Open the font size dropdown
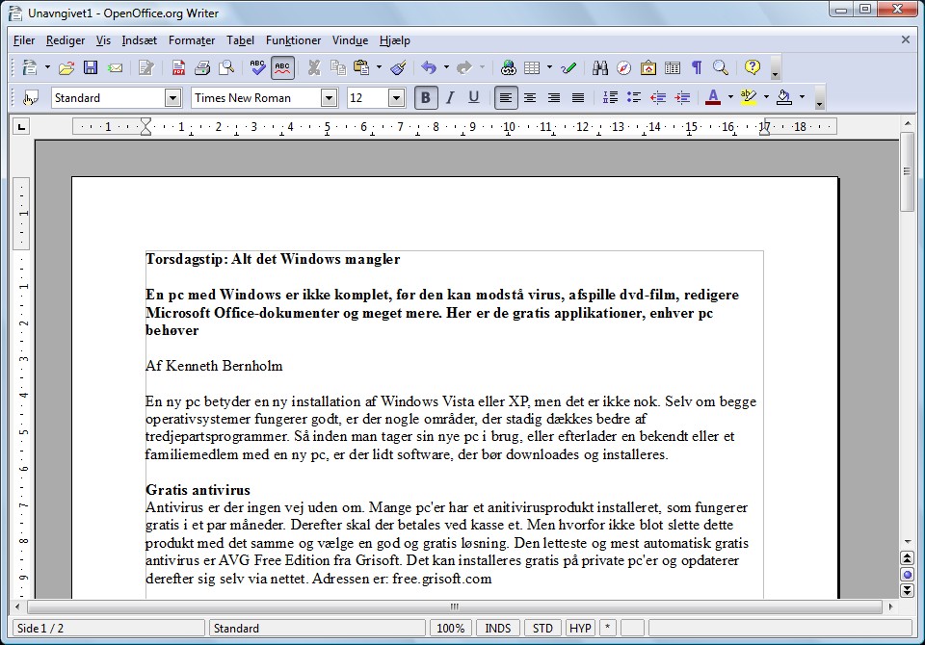The image size is (925, 645). [395, 96]
